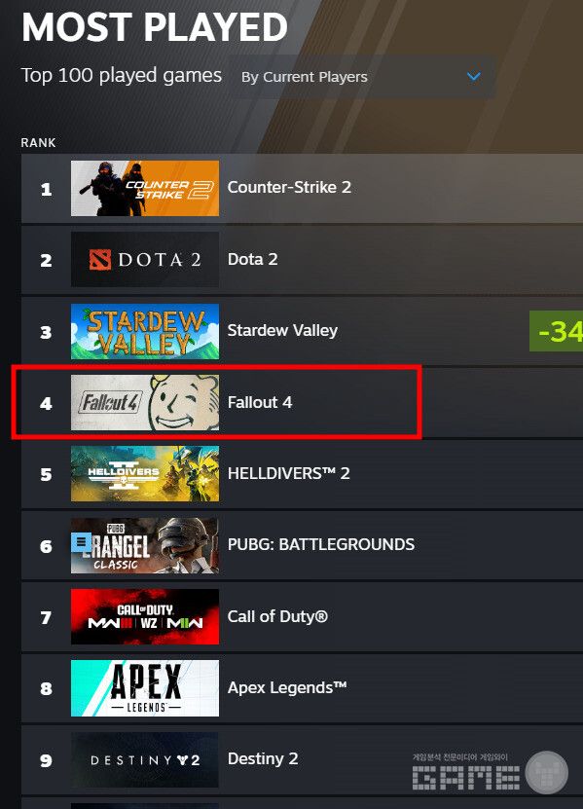Click the PUBG: BATTLEGROUNDS title text
The height and width of the screenshot is (809, 583).
tap(321, 545)
